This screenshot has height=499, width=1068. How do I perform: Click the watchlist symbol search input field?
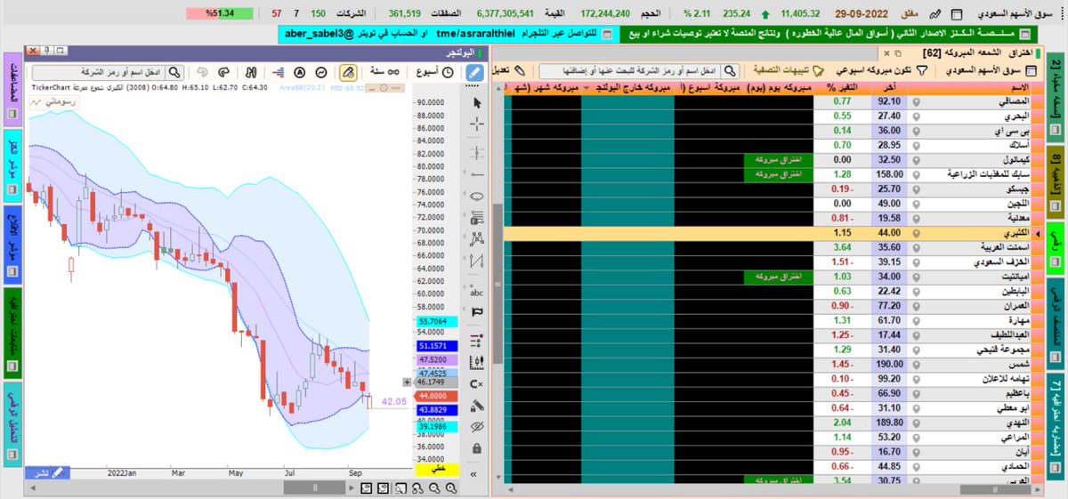pos(629,70)
